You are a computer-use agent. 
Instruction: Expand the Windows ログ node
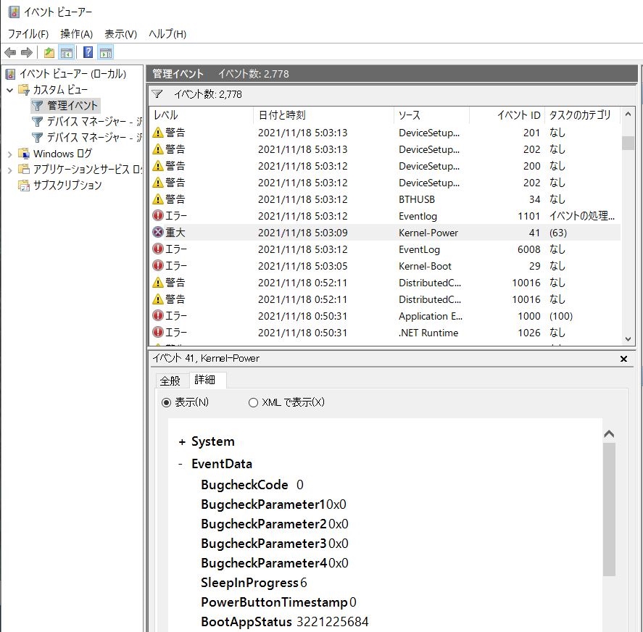coord(10,154)
